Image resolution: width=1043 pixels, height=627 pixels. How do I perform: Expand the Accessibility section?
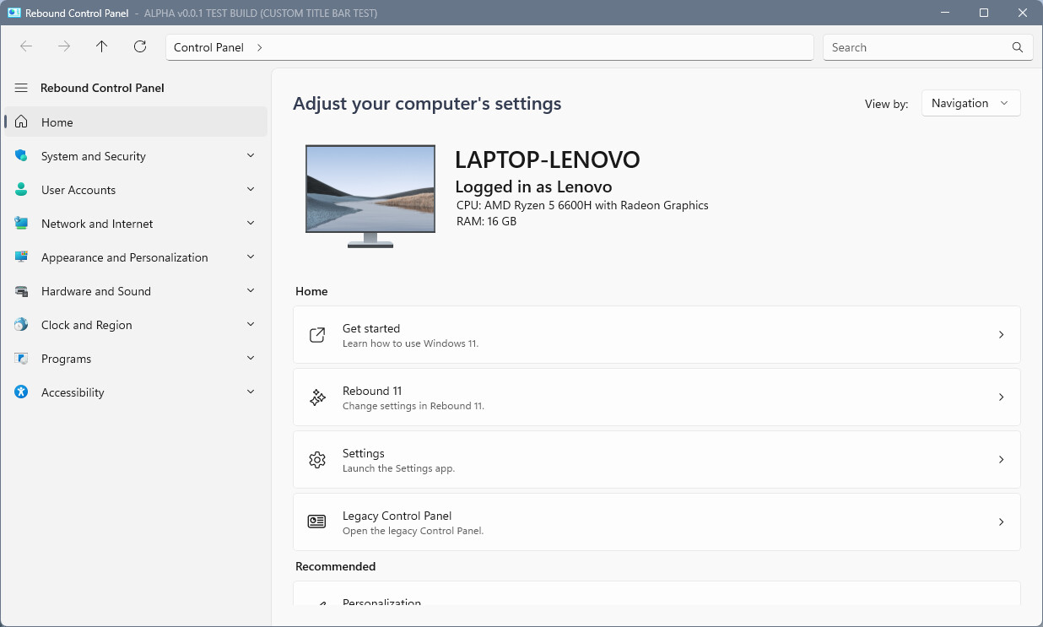(x=251, y=392)
